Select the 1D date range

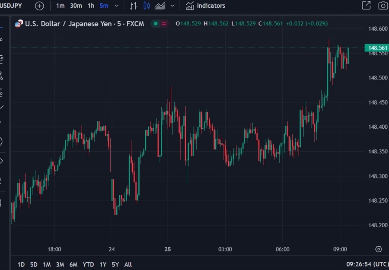[x=21, y=264]
